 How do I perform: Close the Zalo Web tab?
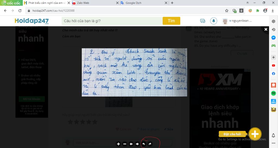coord(117,3)
